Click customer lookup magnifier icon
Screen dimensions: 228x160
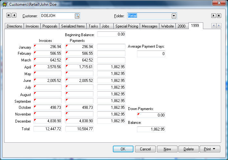[x=77, y=16]
